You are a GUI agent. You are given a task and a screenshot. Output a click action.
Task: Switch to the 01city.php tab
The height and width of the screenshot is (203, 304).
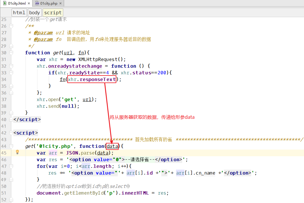pos(49,3)
